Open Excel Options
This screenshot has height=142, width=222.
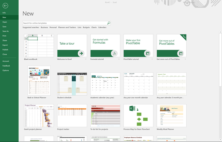coord(9,71)
